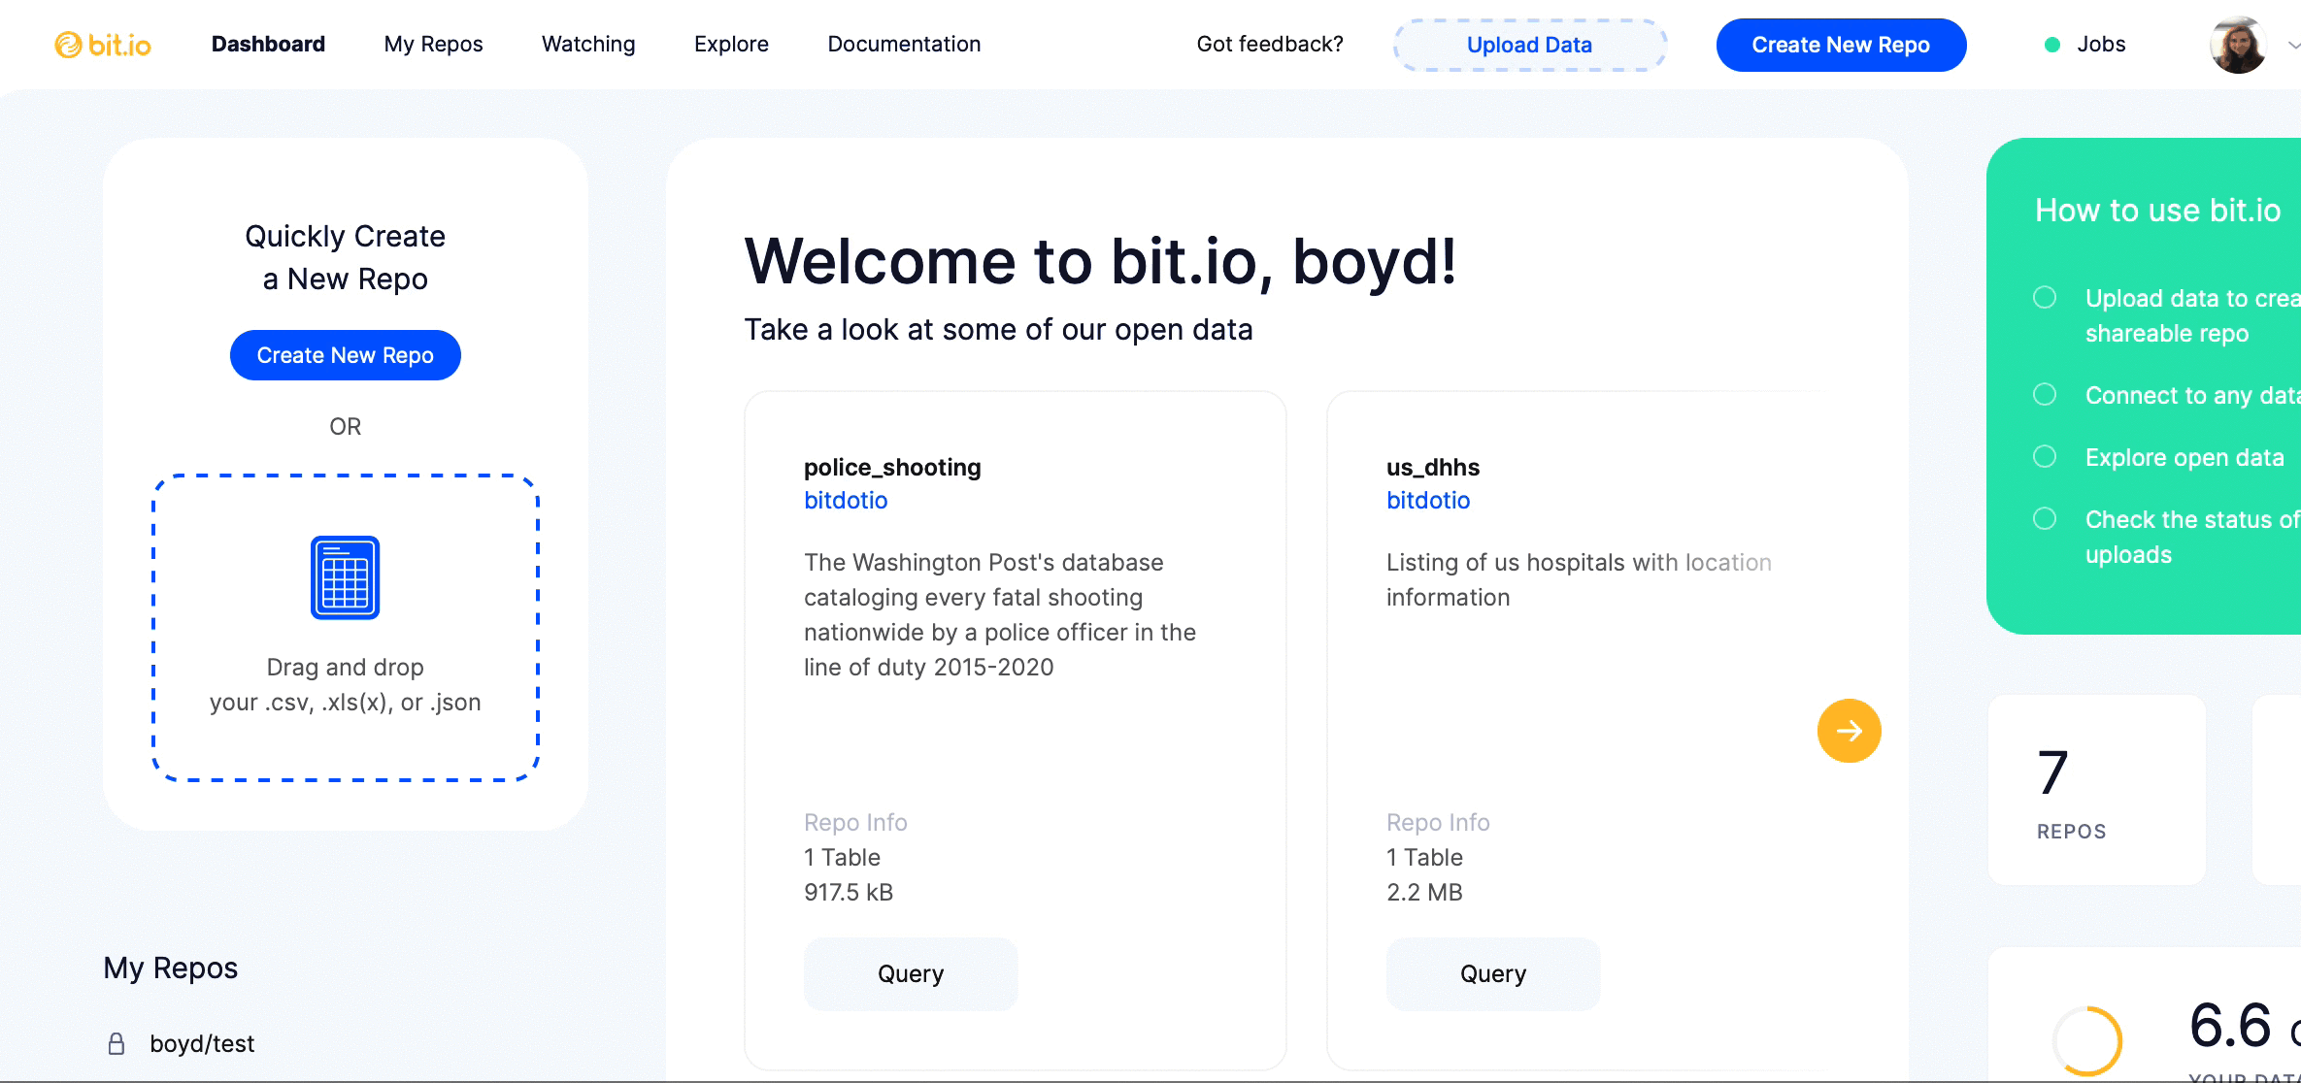Click the 7 REPOS stat card
2301x1083 pixels.
(x=2096, y=789)
